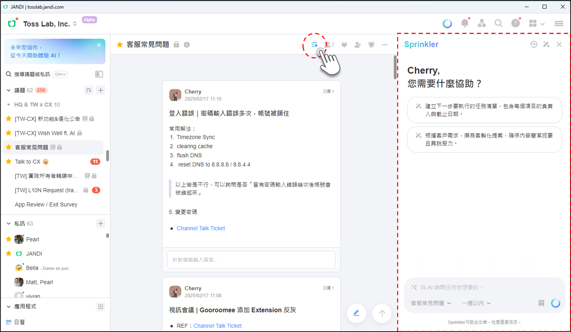Screen dimensions: 571x332
Task: Toggle the star beside the JANDI chat
Action: 9,254
